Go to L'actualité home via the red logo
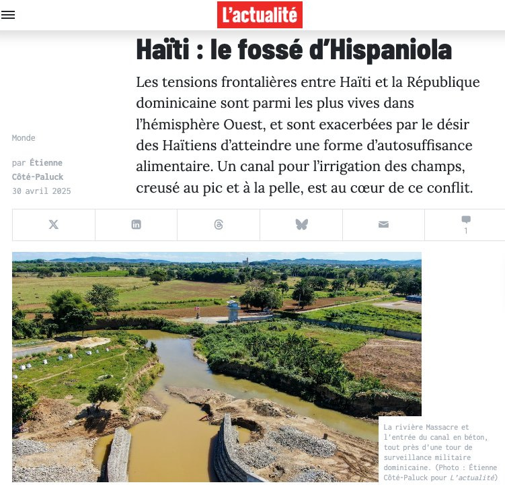The height and width of the screenshot is (493, 505). tap(260, 15)
